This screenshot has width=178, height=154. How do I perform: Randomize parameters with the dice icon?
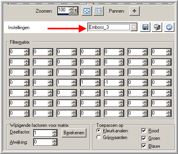click(x=157, y=27)
